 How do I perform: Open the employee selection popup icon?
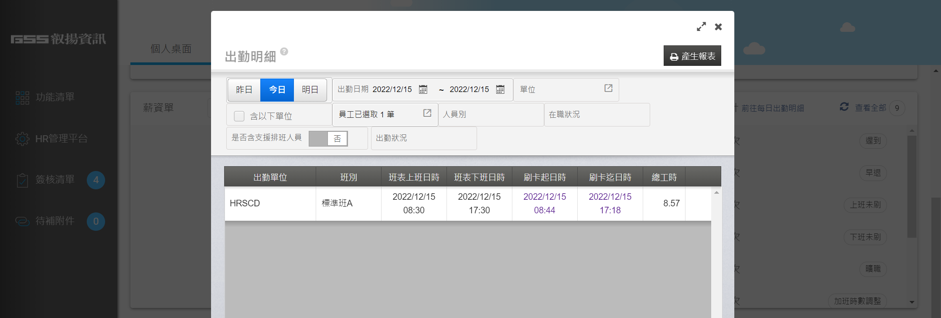(427, 113)
